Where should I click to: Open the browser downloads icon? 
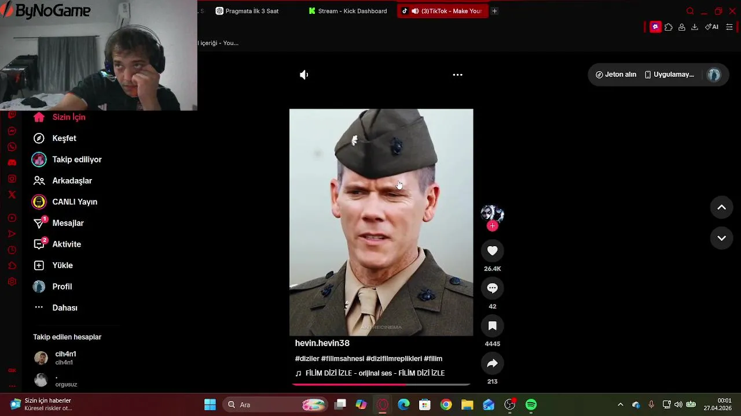click(x=695, y=27)
